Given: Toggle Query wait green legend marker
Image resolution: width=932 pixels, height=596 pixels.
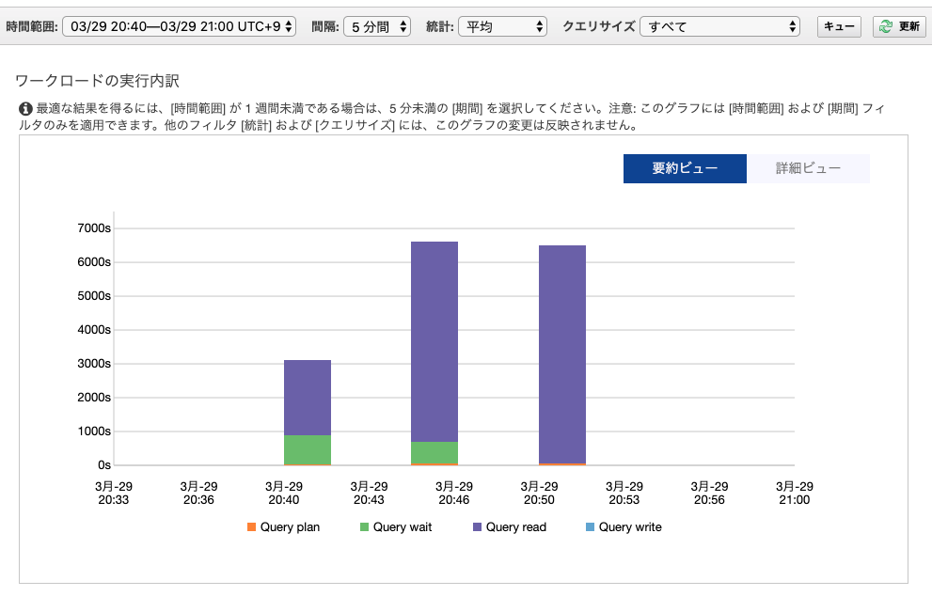Looking at the screenshot, I should coord(364,527).
